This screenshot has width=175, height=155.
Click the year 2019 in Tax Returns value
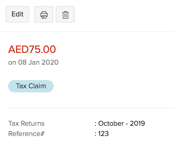[x=137, y=123]
